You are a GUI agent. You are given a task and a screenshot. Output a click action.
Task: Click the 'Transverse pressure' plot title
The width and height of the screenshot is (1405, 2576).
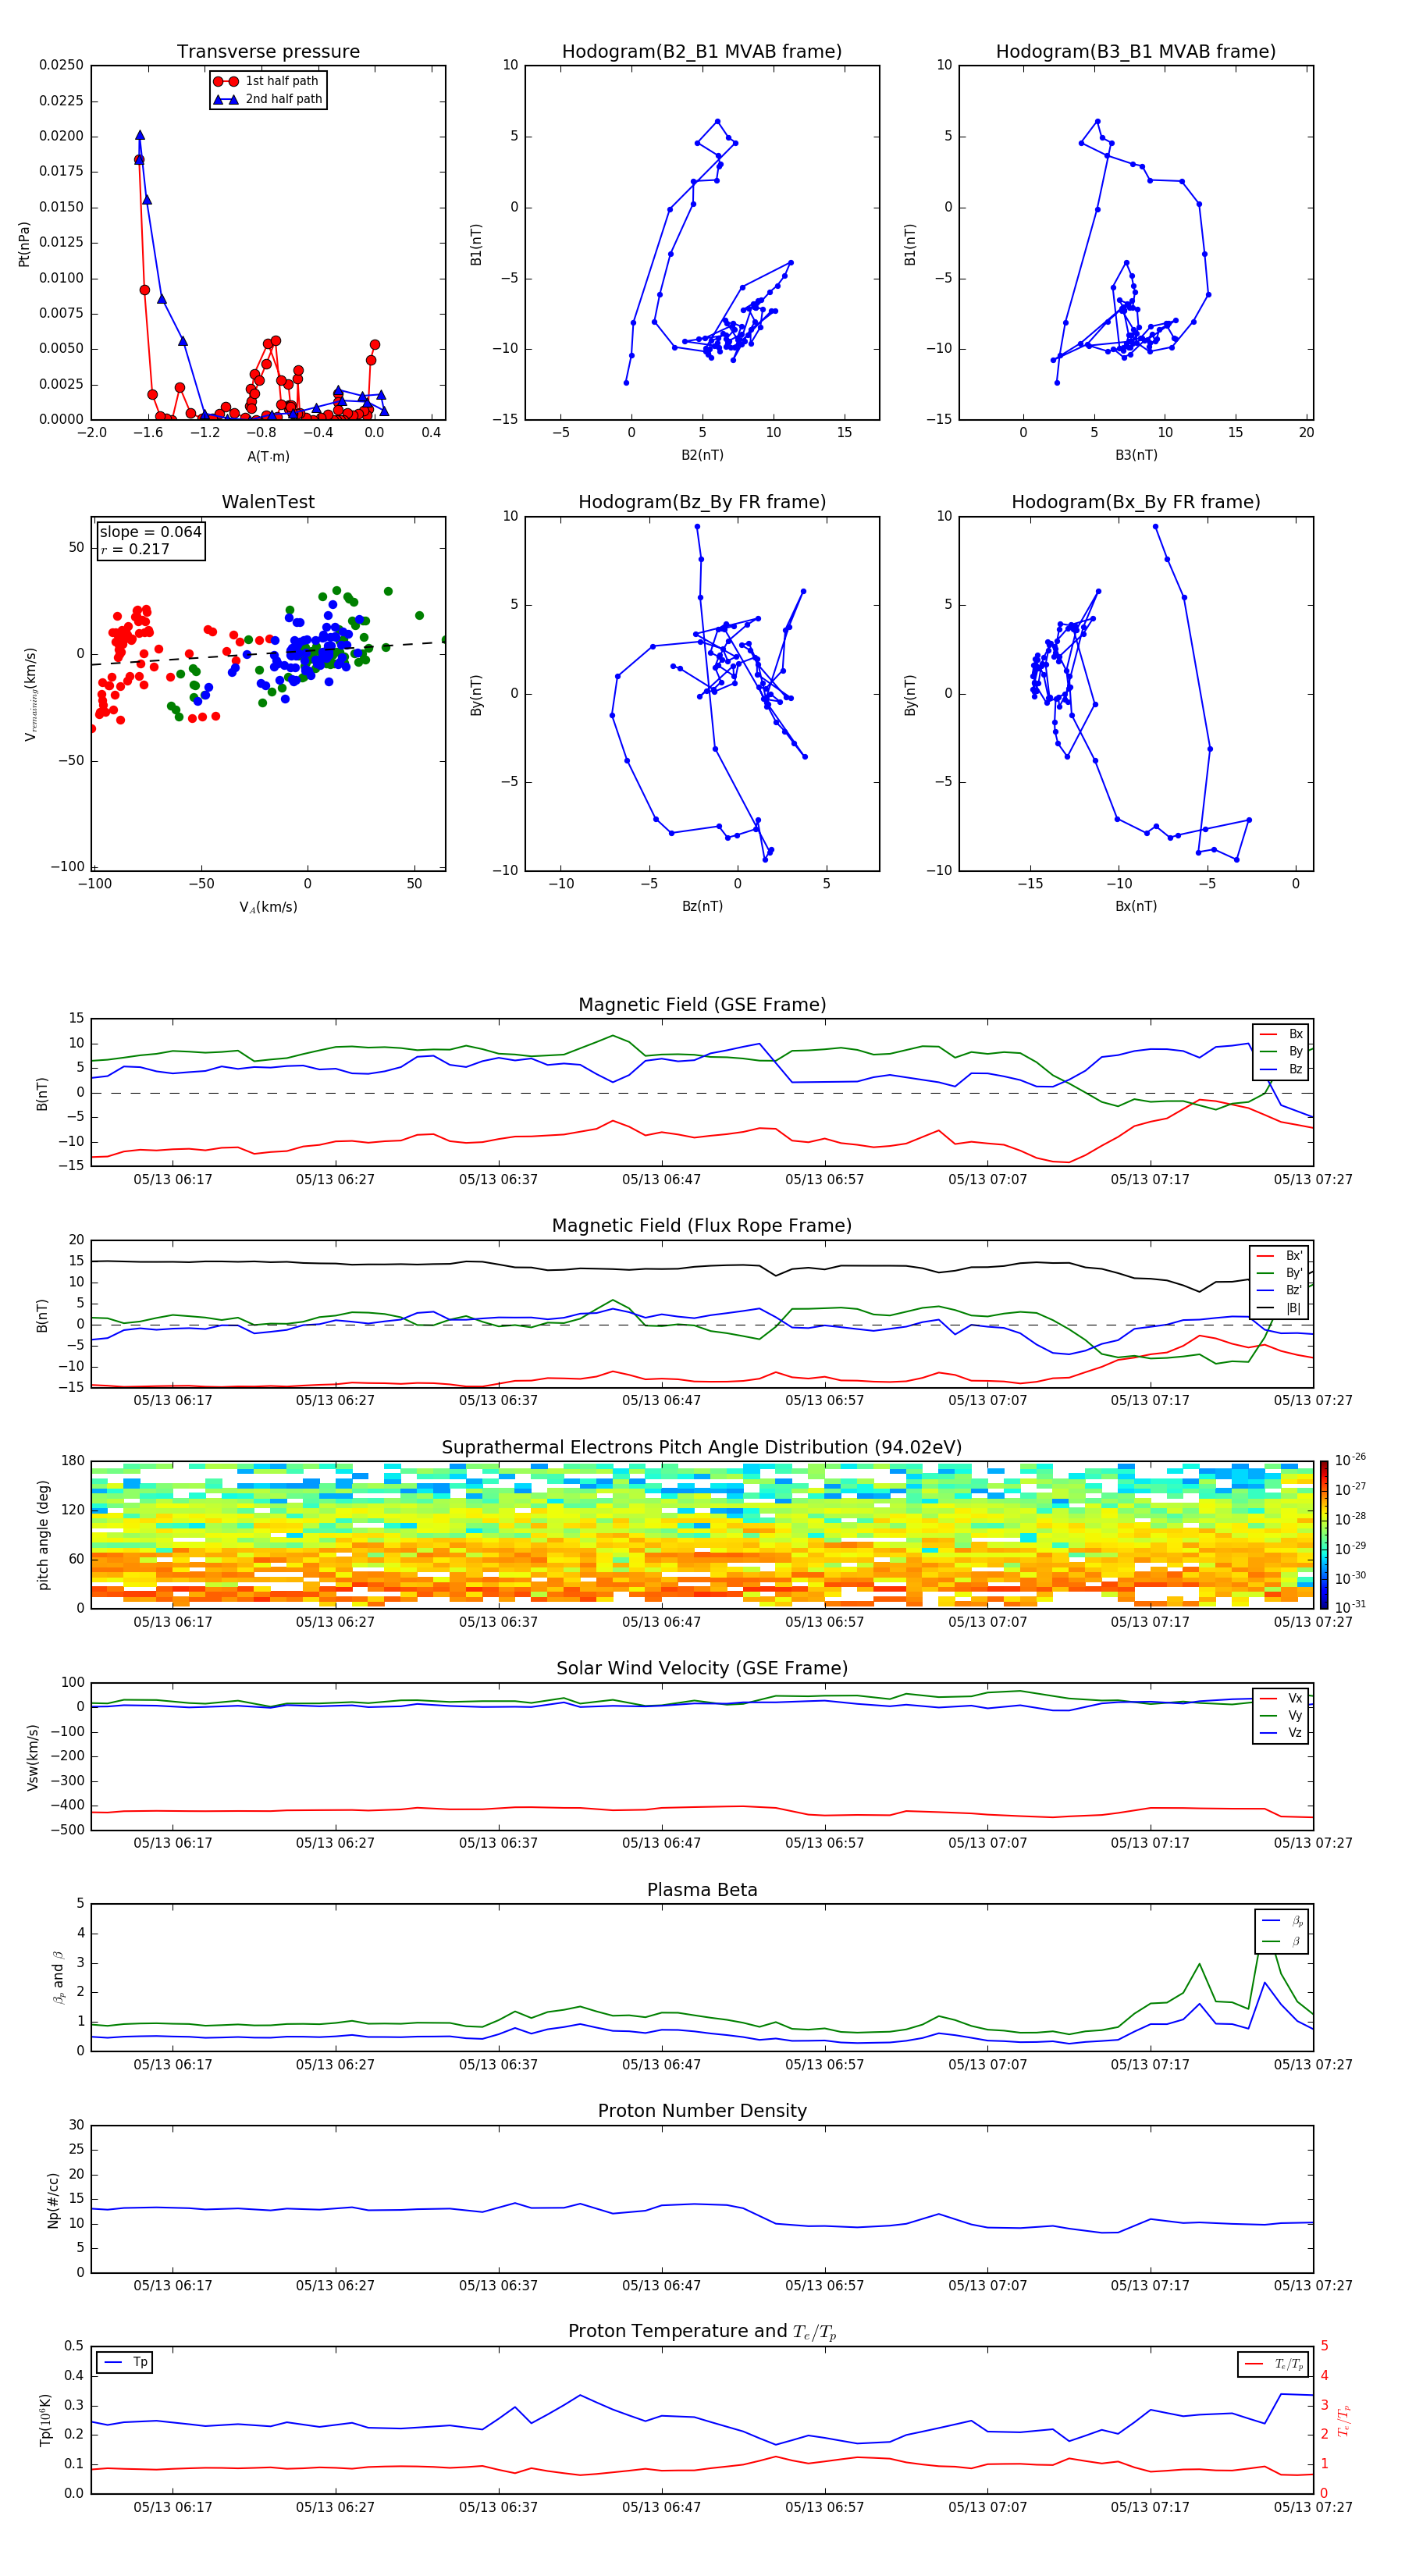point(268,52)
